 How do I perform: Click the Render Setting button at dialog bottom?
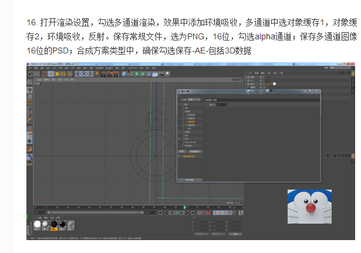[x=190, y=180]
